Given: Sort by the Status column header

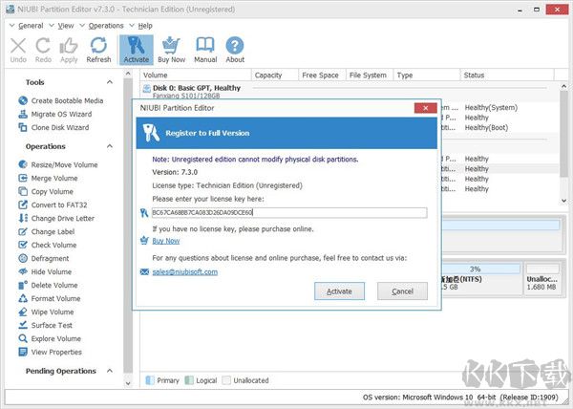Looking at the screenshot, I should click(x=507, y=75).
